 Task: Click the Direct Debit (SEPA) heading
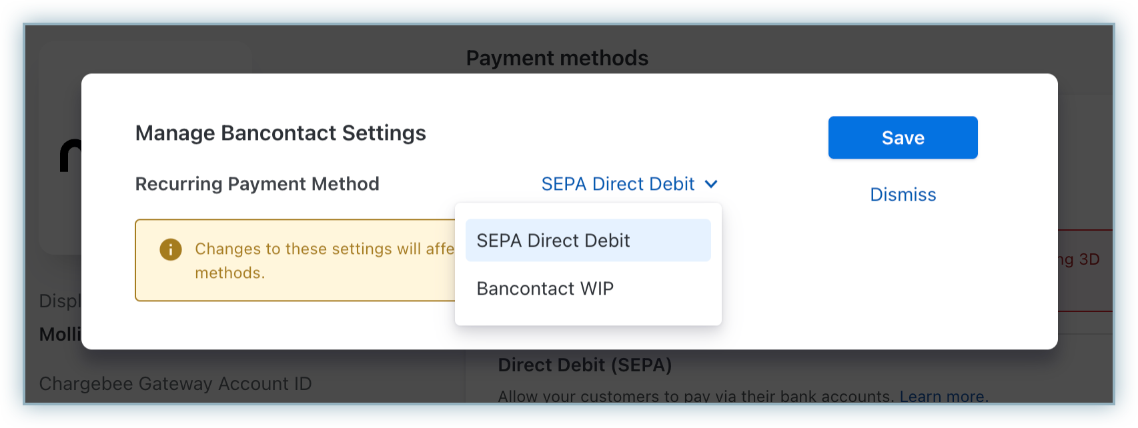point(584,365)
